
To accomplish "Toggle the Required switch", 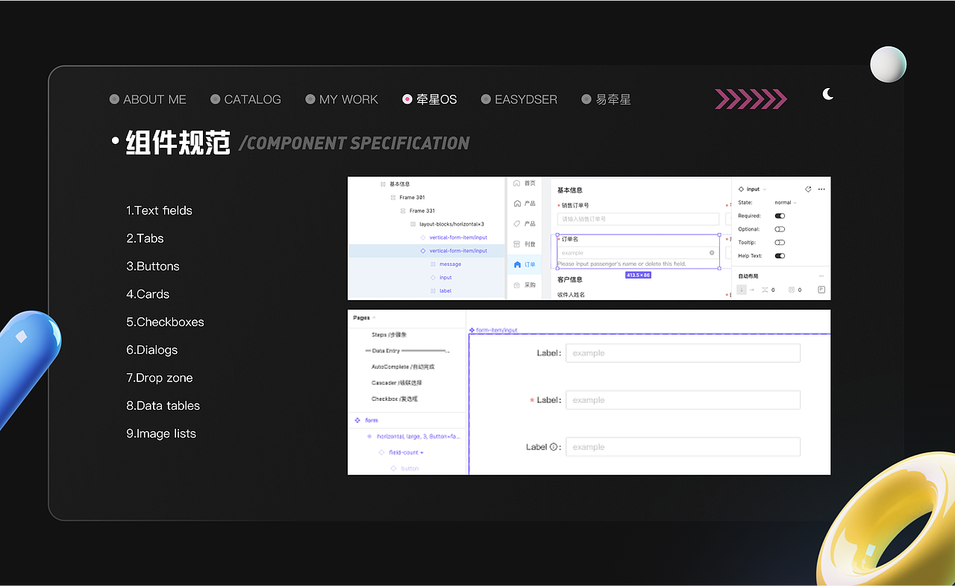I will pyautogui.click(x=780, y=216).
